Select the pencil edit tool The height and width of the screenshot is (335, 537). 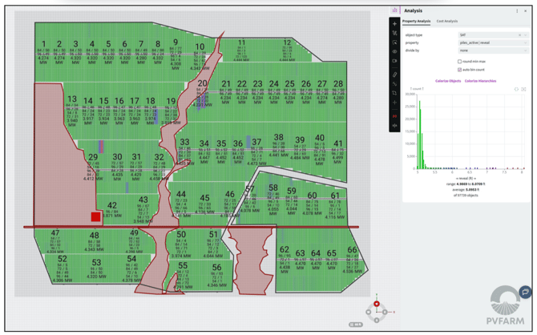click(x=394, y=75)
